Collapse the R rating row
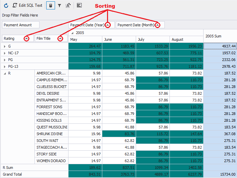 point(5,73)
